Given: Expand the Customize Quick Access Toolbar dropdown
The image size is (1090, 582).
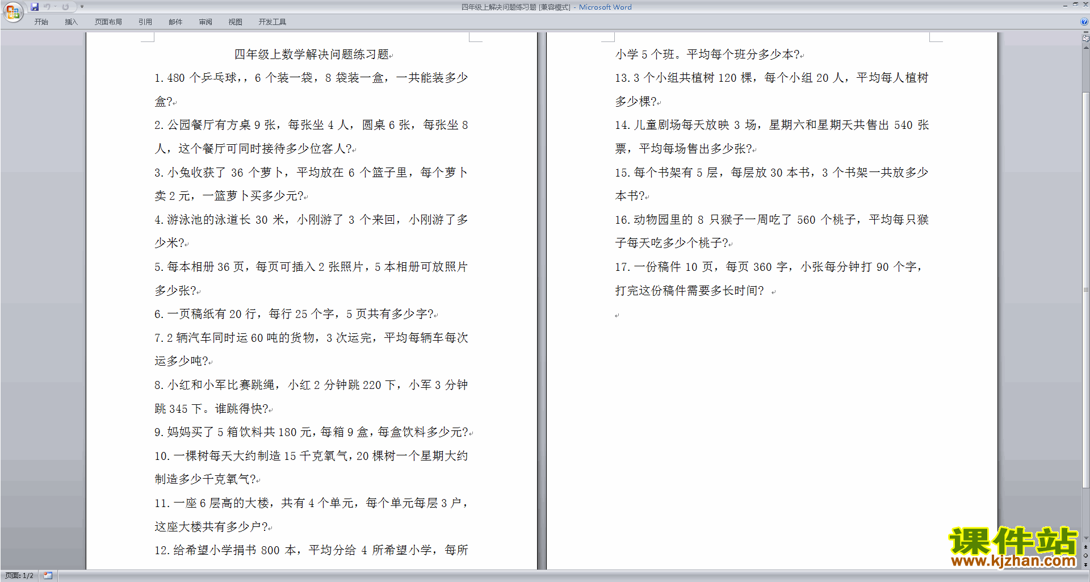Looking at the screenshot, I should (x=82, y=7).
